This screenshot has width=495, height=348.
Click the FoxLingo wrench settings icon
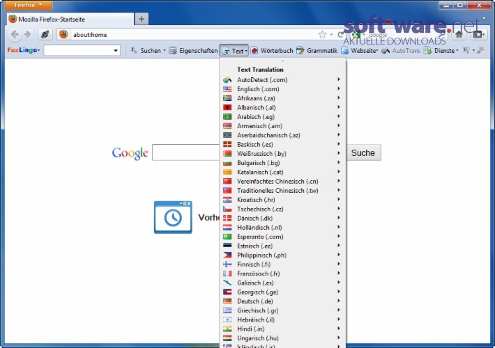(480, 50)
